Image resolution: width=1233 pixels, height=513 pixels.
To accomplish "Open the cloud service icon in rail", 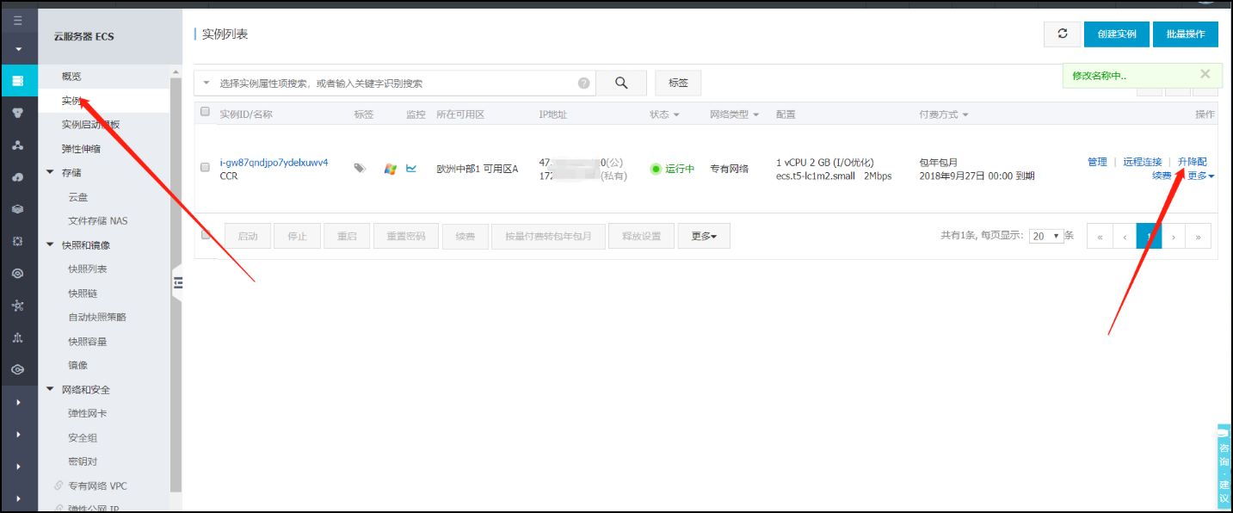I will click(18, 176).
